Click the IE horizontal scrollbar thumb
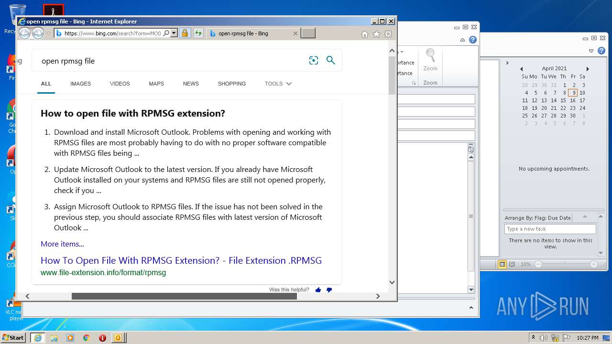 [x=184, y=296]
